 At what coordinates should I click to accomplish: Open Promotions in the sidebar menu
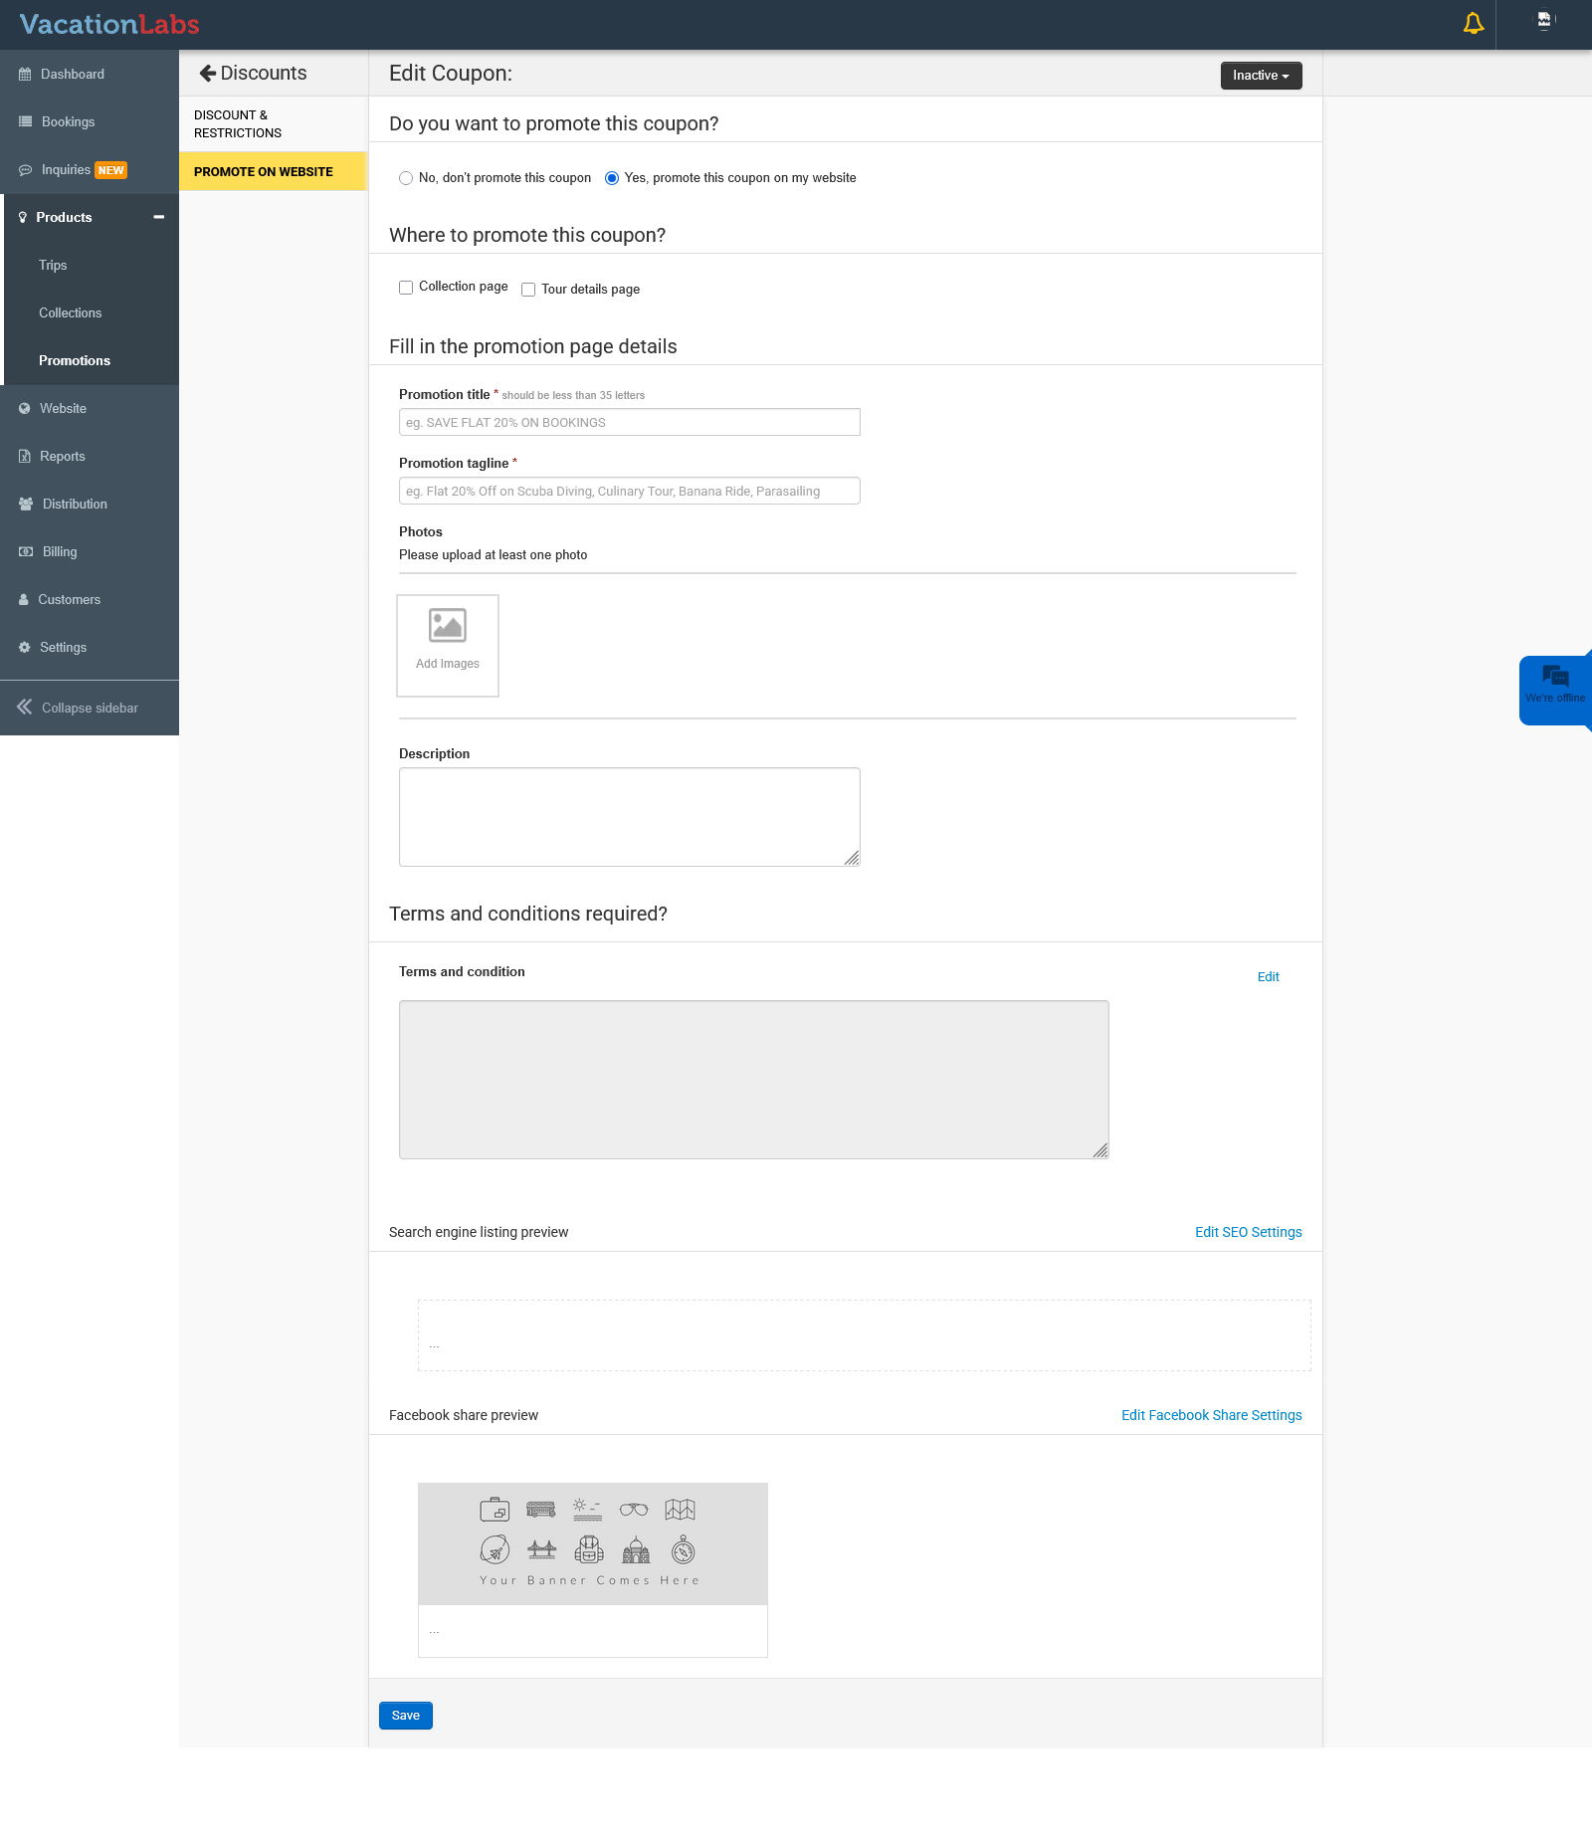pyautogui.click(x=75, y=361)
